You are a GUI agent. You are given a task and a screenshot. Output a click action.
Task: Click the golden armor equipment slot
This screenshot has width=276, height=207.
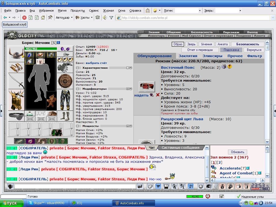coord(16,100)
